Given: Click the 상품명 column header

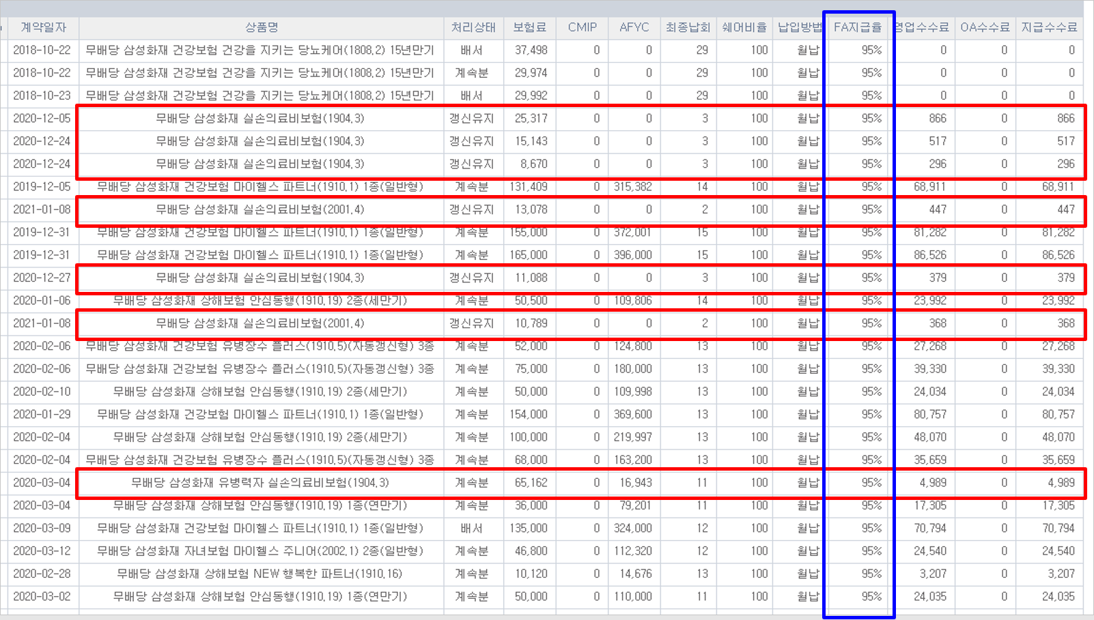Looking at the screenshot, I should click(x=262, y=27).
